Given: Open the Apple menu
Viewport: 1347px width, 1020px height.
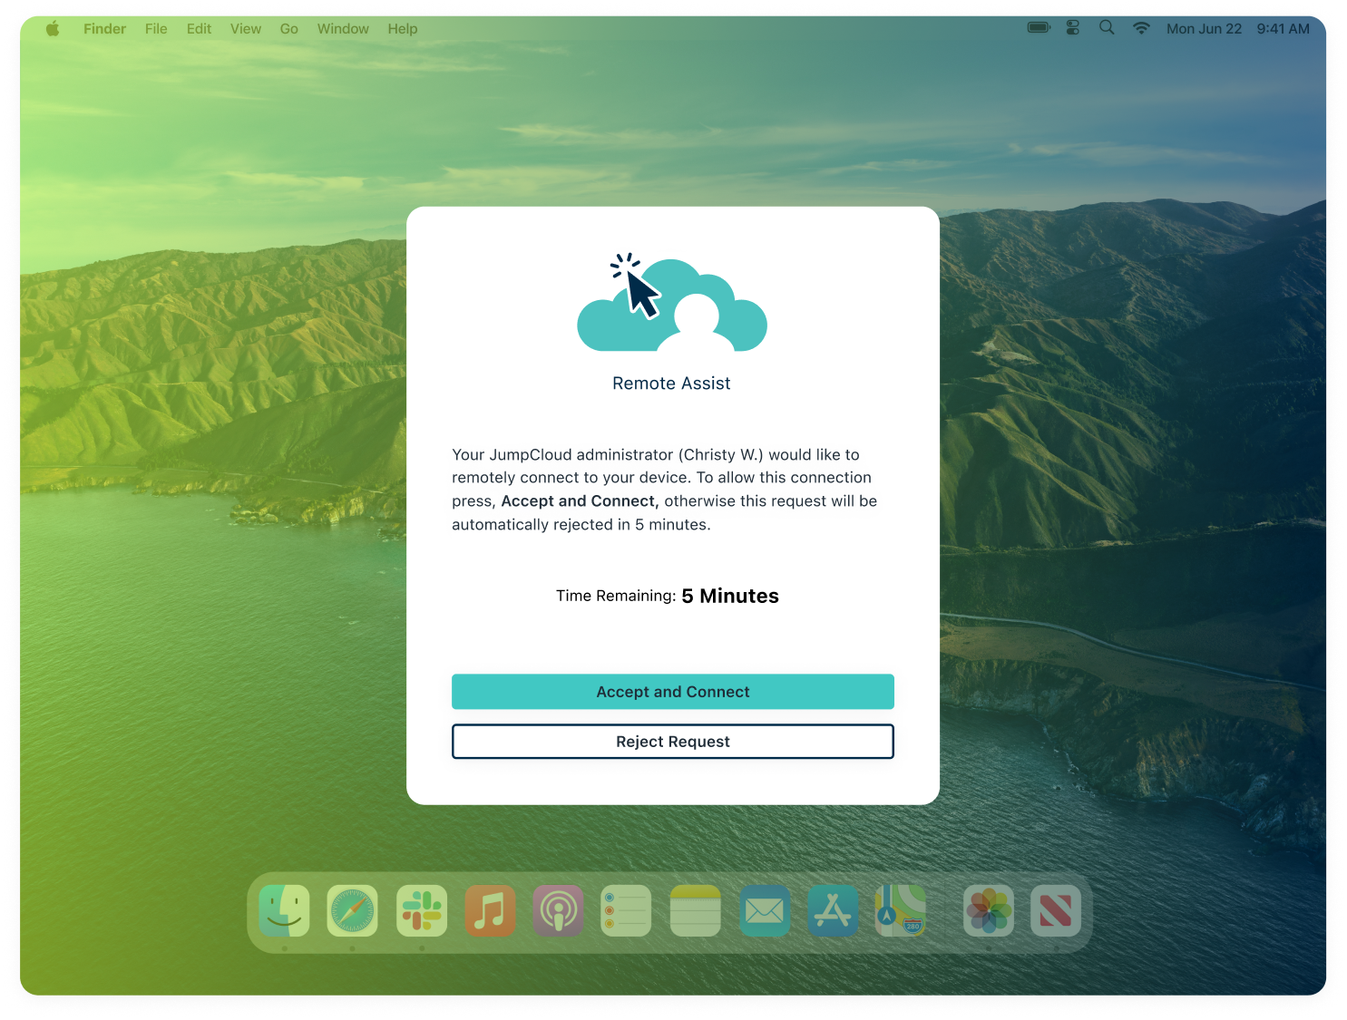Looking at the screenshot, I should tap(53, 29).
